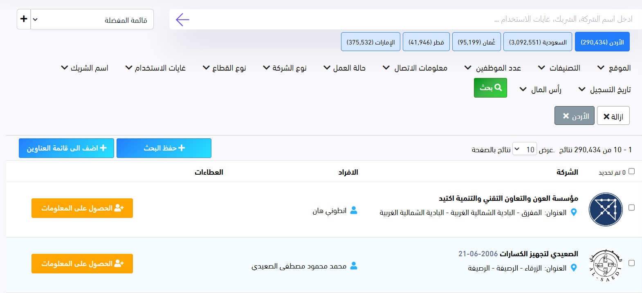
Task: Select the الإمارات country tab
Action: pyautogui.click(x=370, y=42)
